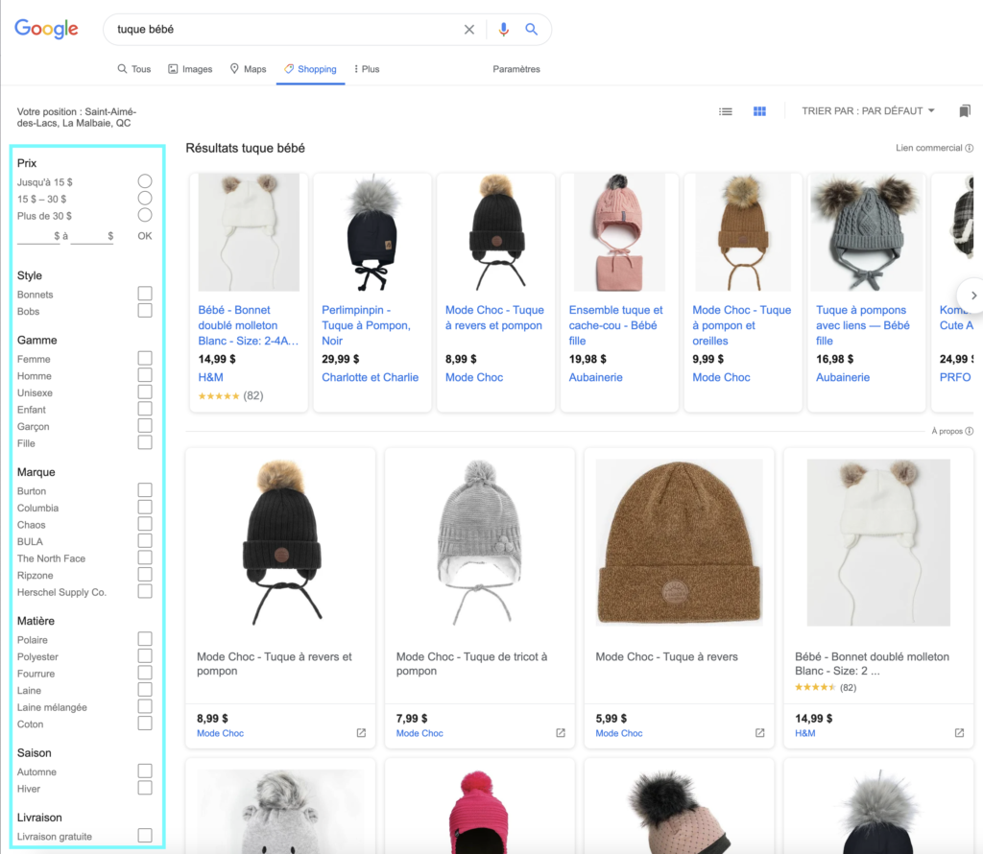Screen dimensions: 983x854
Task: Select the Shopping tab
Action: 310,69
